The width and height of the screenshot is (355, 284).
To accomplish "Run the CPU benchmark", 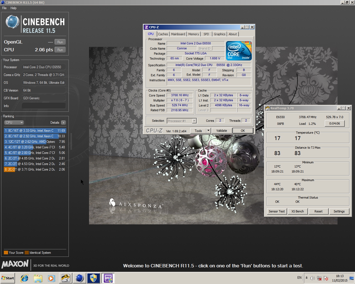I will pyautogui.click(x=60, y=50).
